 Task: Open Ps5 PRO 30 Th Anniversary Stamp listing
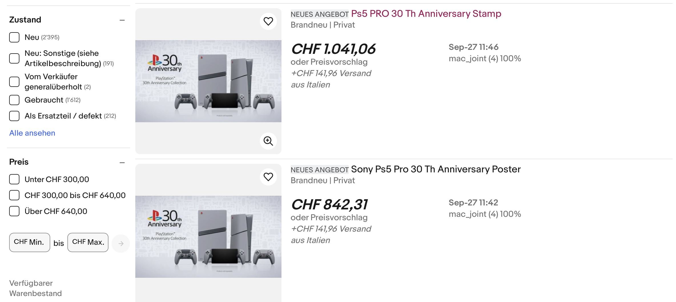pos(426,14)
